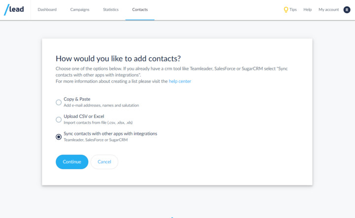This screenshot has height=218, width=355.
Task: Open the help center link
Action: tap(180, 81)
